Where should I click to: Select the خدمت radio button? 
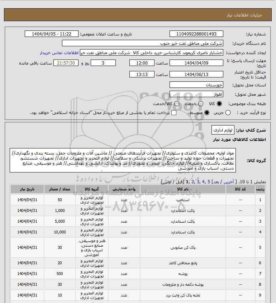click(x=201, y=104)
